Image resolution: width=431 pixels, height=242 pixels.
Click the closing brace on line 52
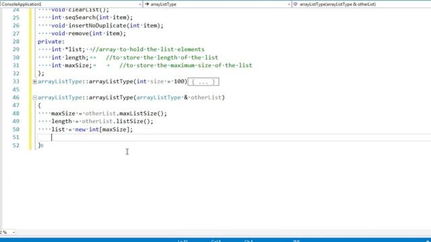pos(39,145)
